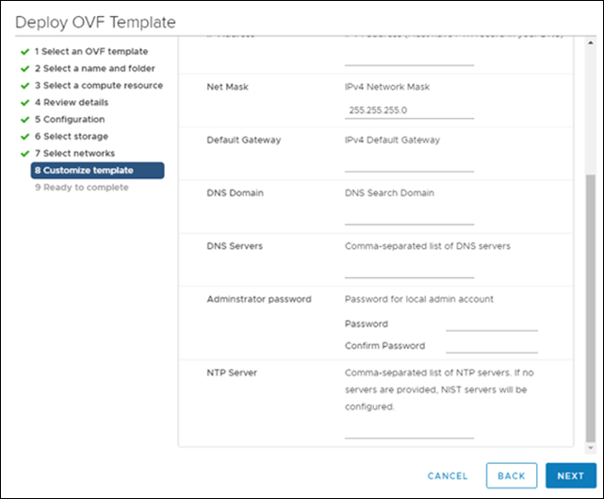This screenshot has width=604, height=499.
Task: Click green checkmark beside Select an OVF template
Action: point(24,51)
